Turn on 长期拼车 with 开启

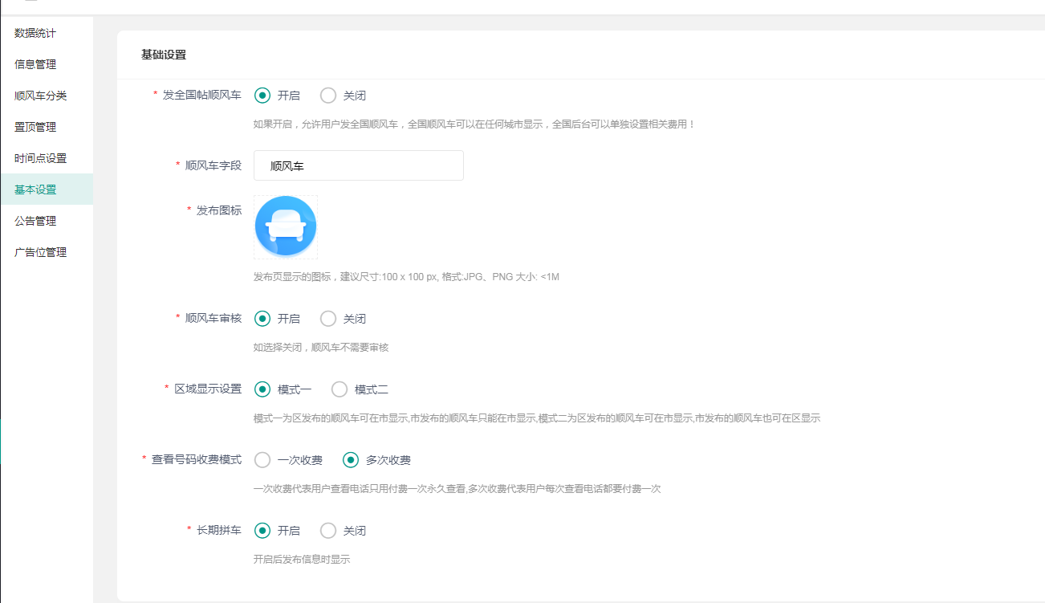point(262,531)
